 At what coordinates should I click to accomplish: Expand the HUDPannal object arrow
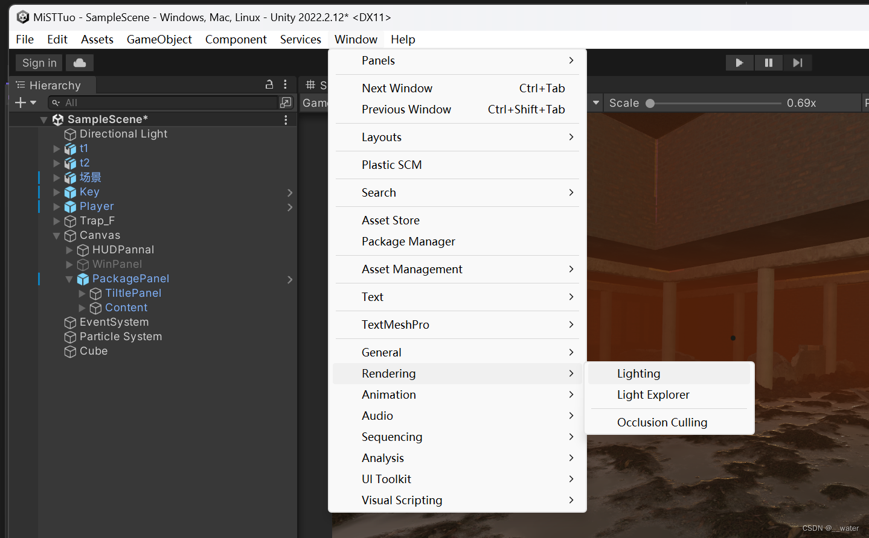(69, 250)
